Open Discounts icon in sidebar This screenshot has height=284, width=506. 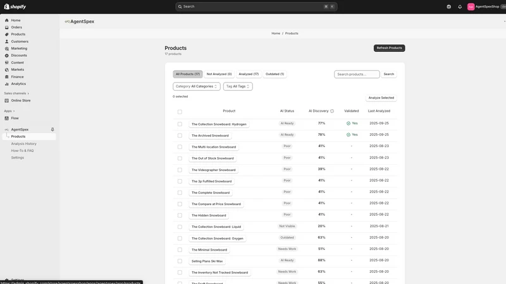(6, 56)
